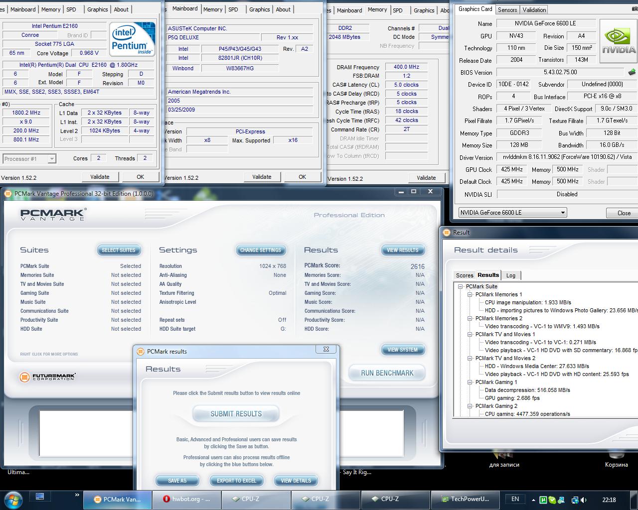Image resolution: width=638 pixels, height=510 pixels.
Task: Select the CPU image manipulation 1.933 MB/s result
Action: (528, 302)
